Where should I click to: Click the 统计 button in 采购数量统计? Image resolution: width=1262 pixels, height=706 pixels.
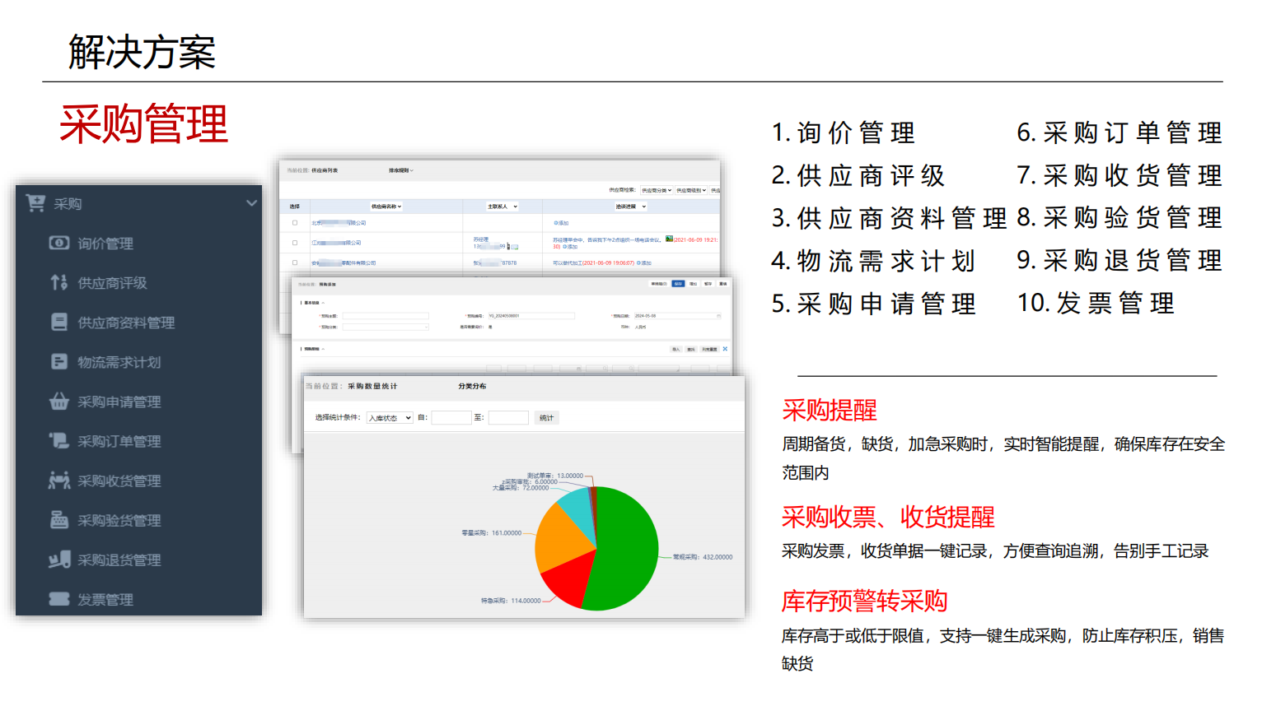point(546,418)
